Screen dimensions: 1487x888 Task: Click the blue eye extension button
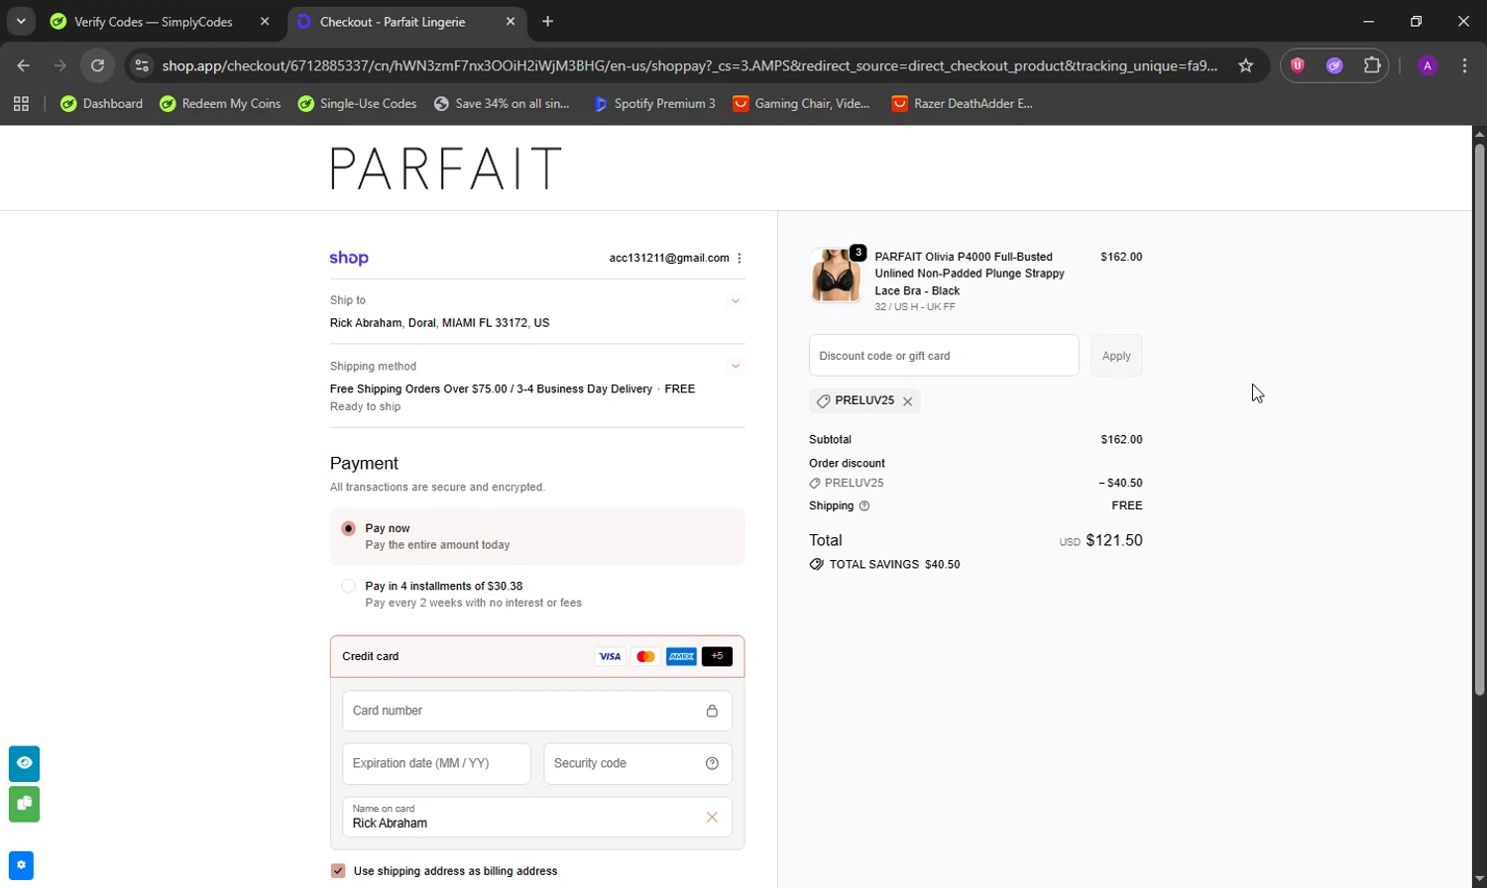tap(25, 763)
